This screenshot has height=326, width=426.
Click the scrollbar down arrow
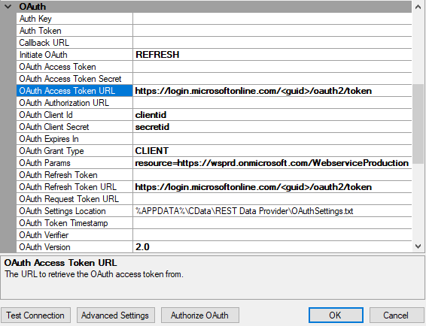coord(418,246)
